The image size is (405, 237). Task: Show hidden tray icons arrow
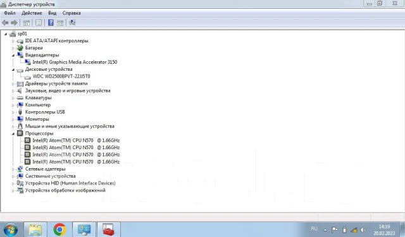click(x=325, y=230)
